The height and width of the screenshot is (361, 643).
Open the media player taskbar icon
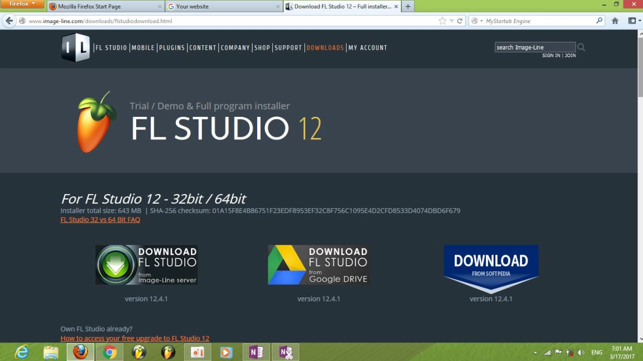(226, 352)
